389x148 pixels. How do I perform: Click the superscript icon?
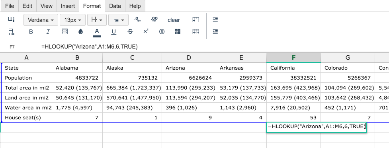146,31
